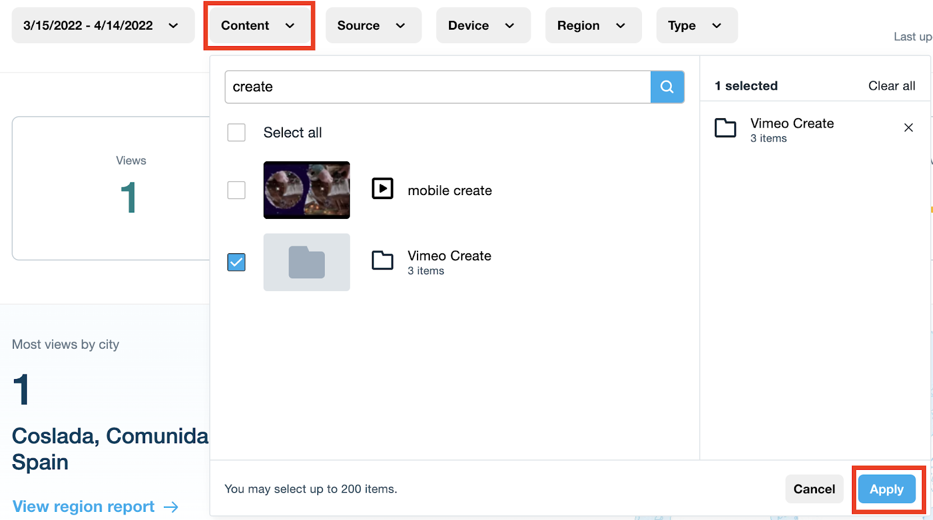This screenshot has width=933, height=520.
Task: Check the mobile create checkbox
Action: click(x=236, y=190)
